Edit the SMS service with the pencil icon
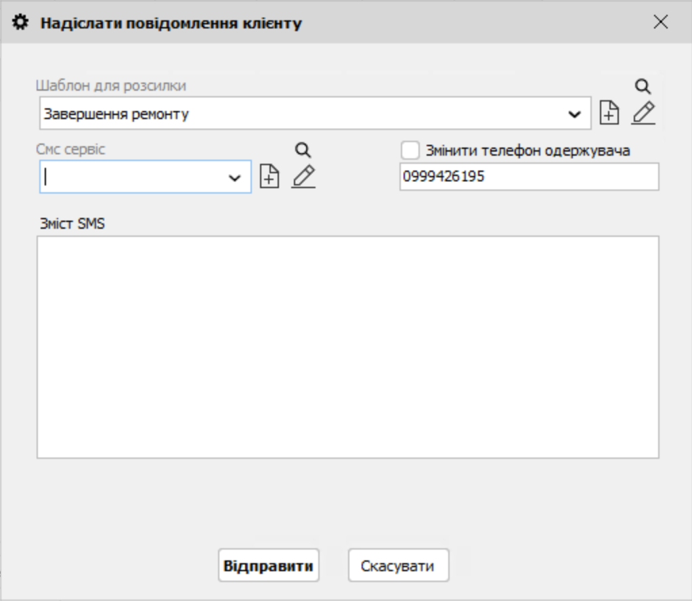Image resolution: width=692 pixels, height=601 pixels. [303, 177]
